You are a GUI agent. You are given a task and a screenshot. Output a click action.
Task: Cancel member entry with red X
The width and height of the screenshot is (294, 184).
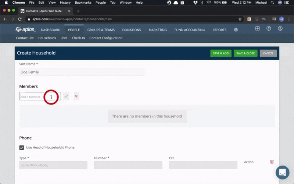[x=76, y=96]
